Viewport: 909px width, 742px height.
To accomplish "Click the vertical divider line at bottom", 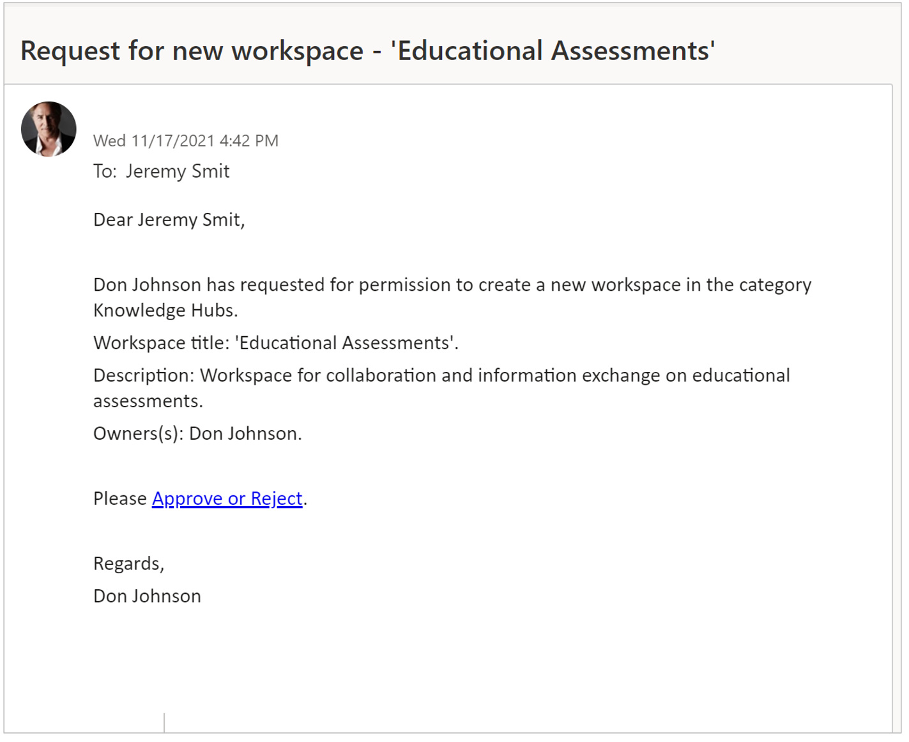I will (164, 723).
